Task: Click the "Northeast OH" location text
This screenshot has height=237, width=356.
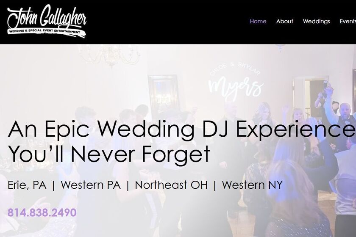Action: pos(171,185)
